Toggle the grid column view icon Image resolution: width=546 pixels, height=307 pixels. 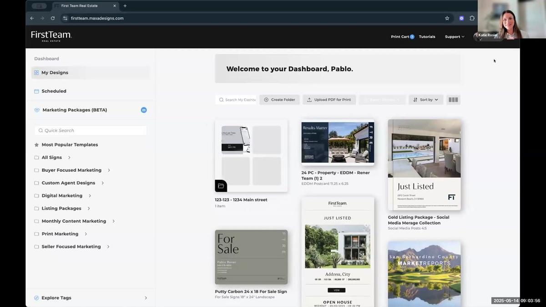point(453,100)
